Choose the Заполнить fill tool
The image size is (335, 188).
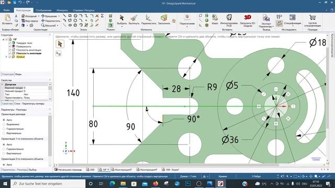tap(164, 17)
